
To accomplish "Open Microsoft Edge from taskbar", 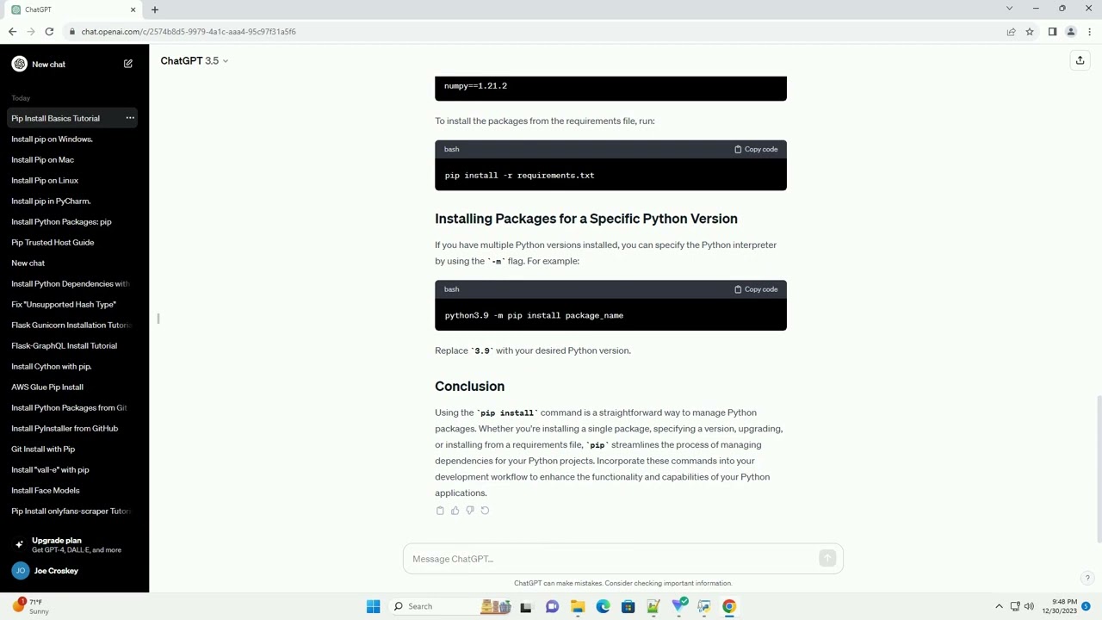I will click(603, 606).
